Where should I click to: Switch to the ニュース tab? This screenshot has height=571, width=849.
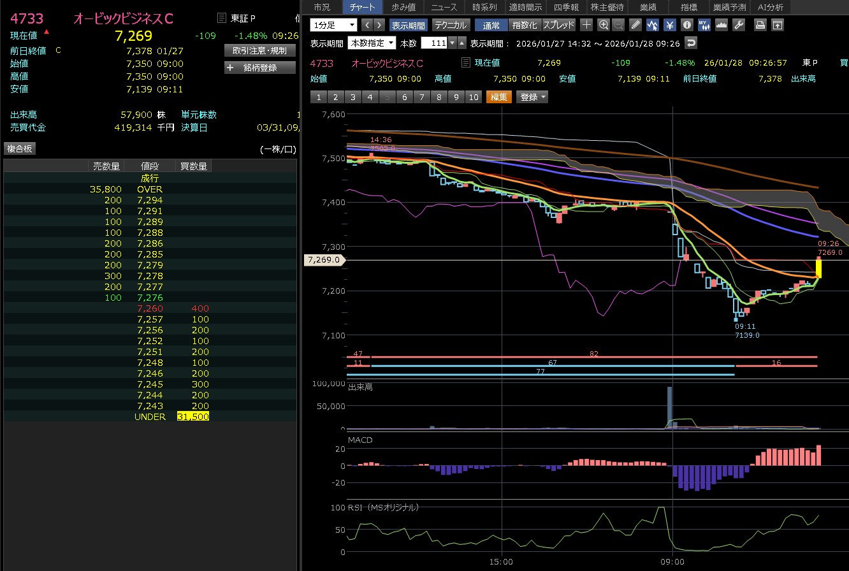pos(444,7)
